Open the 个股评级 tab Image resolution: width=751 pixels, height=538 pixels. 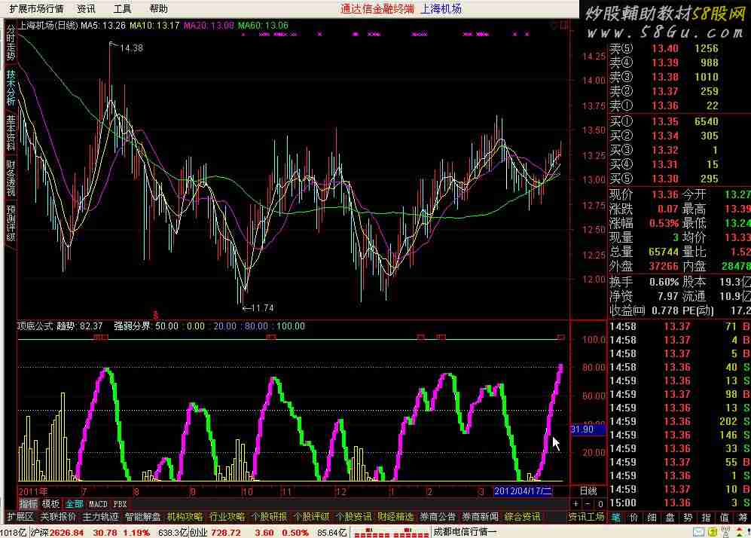tap(311, 517)
